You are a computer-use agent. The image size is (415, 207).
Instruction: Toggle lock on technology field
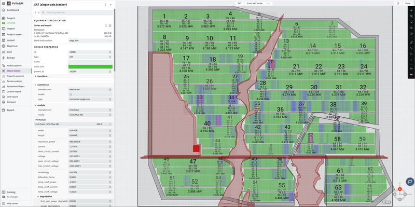click(110, 172)
